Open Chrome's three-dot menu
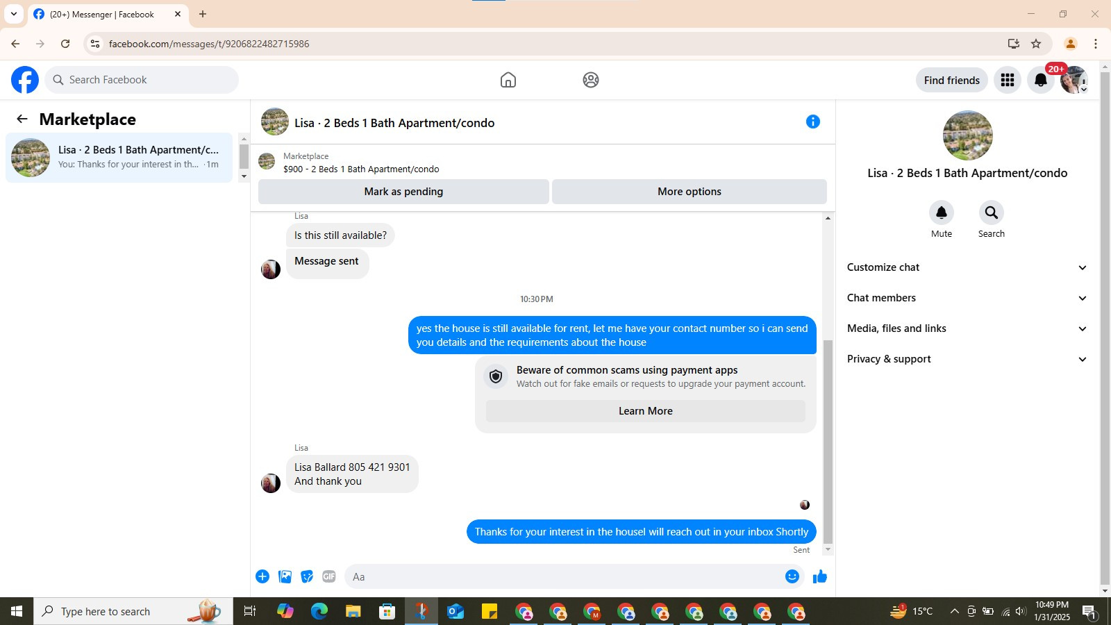Screen dimensions: 1111x625 click(1096, 44)
